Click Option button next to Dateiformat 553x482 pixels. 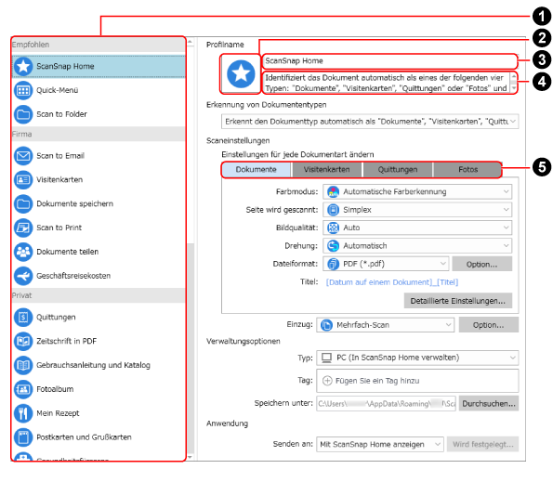click(x=481, y=265)
